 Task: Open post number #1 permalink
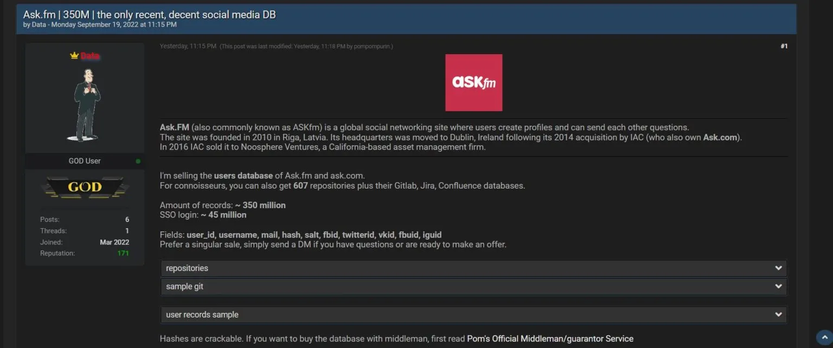click(x=784, y=46)
